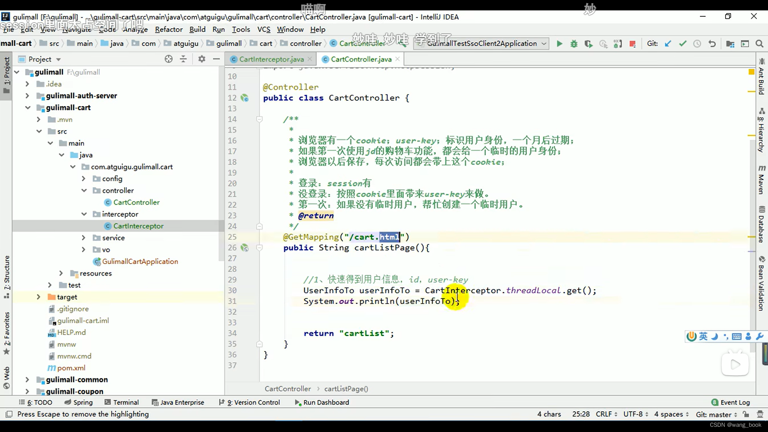Viewport: 768px width, 432px height.
Task: Open Database side panel
Action: [762, 224]
